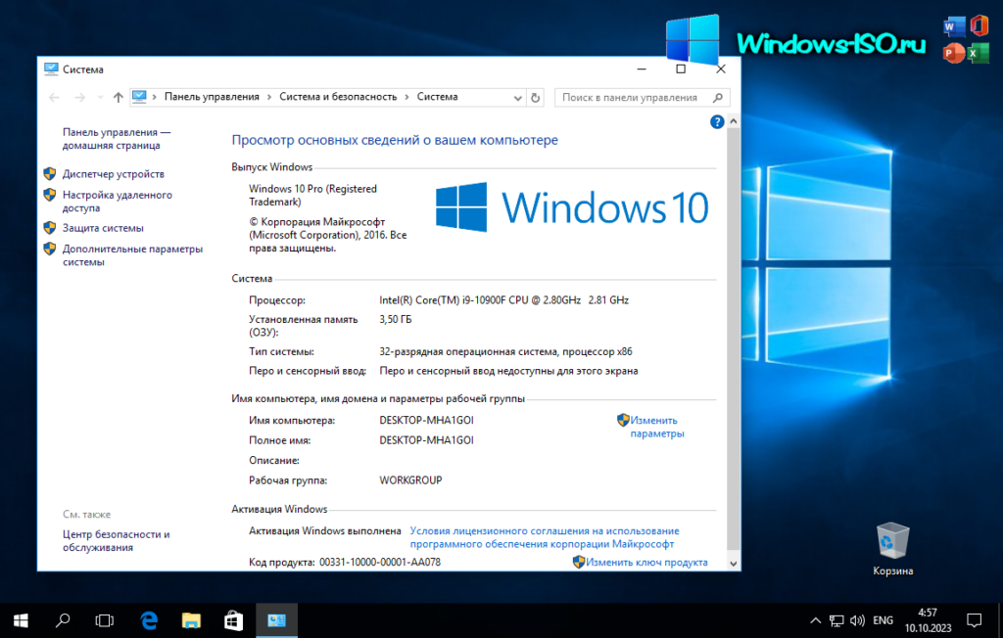
Task: Open Task View on the taskbar
Action: click(x=104, y=620)
